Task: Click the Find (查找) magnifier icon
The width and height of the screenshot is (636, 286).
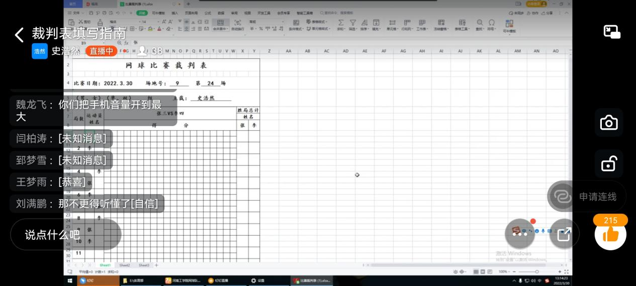Action: [x=479, y=23]
